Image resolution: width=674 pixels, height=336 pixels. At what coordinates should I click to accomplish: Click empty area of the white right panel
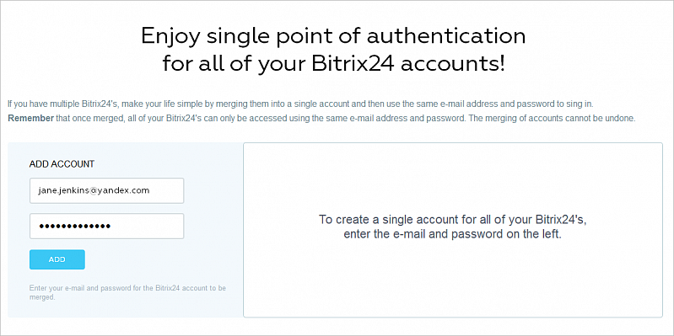point(453,279)
